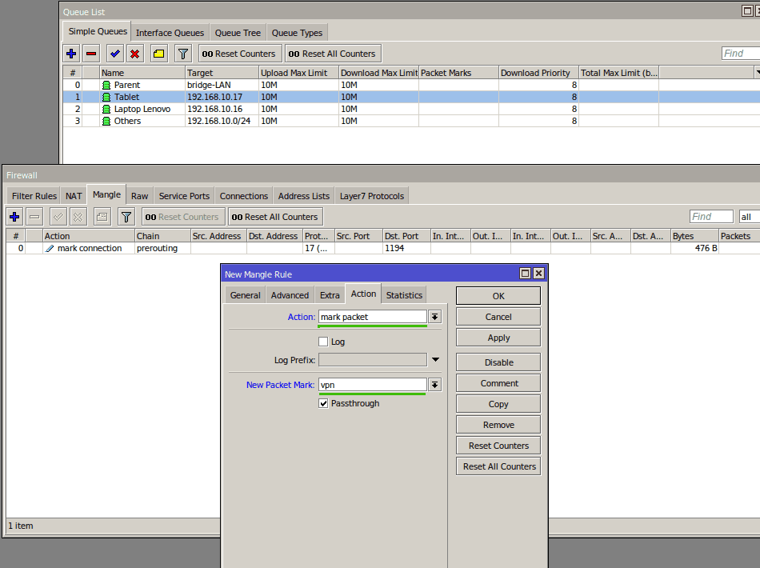Add a new mangle rule with plus icon
The image size is (760, 568).
(14, 217)
